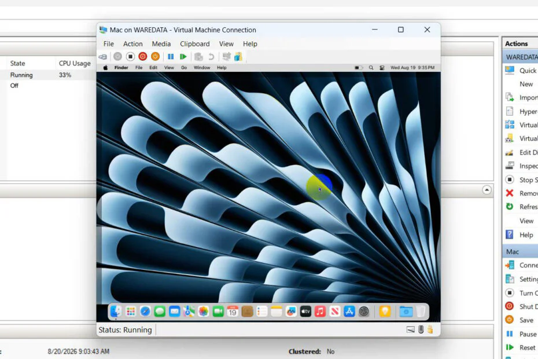Open Music from the Dock

[320, 312]
